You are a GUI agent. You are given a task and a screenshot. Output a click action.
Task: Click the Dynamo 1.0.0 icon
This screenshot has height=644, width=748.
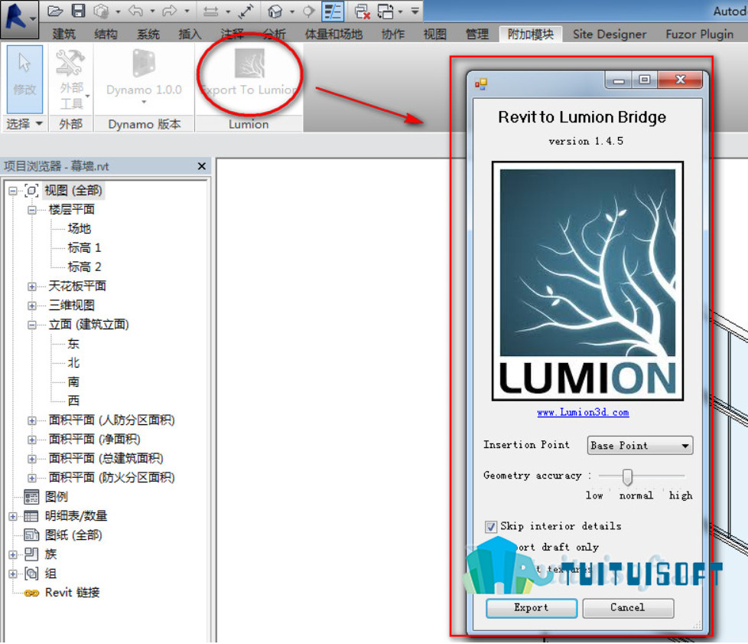144,63
